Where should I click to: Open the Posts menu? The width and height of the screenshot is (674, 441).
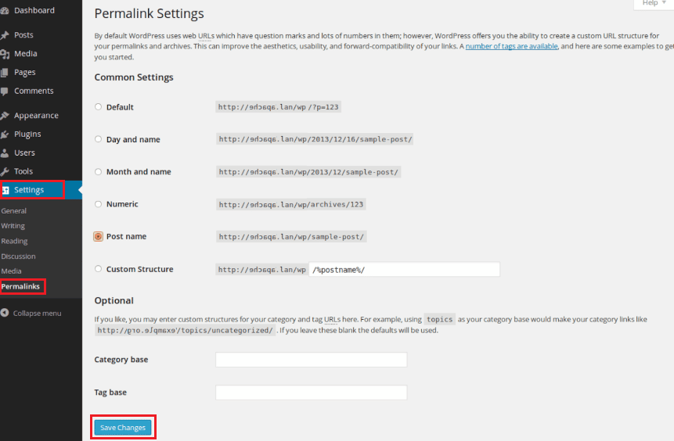coord(23,34)
